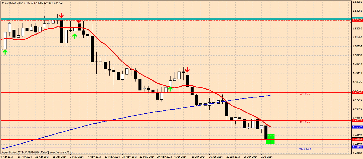Click the red down arrow above the 25 Apr candle
The width and height of the screenshot is (363, 159).
click(x=62, y=15)
